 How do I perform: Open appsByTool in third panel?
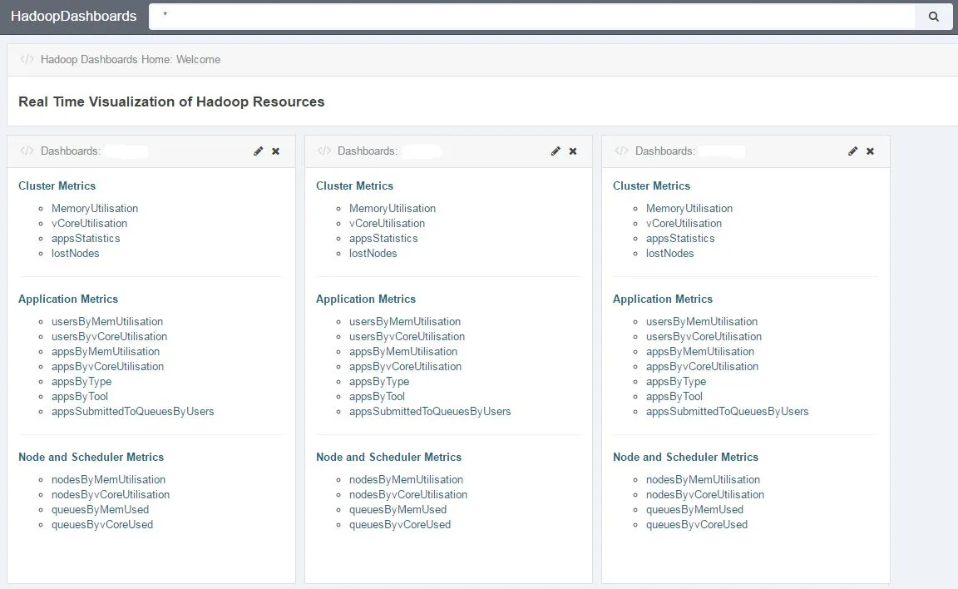point(674,397)
